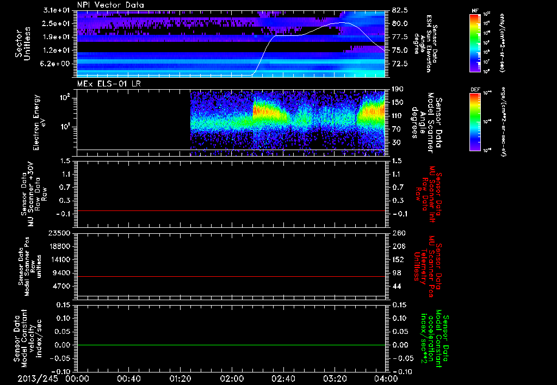The height and width of the screenshot is (385, 557).
Task: Click the '190' scanner angle axis value
Action: pyautogui.click(x=398, y=89)
